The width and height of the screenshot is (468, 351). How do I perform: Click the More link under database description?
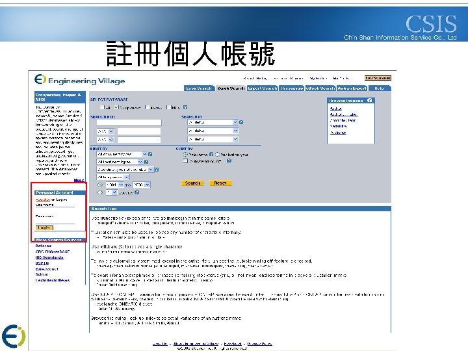(79, 180)
